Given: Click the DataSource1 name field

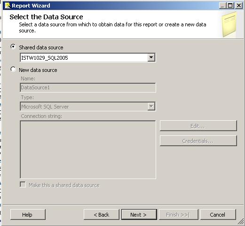Looking at the screenshot, I should 88,87.
